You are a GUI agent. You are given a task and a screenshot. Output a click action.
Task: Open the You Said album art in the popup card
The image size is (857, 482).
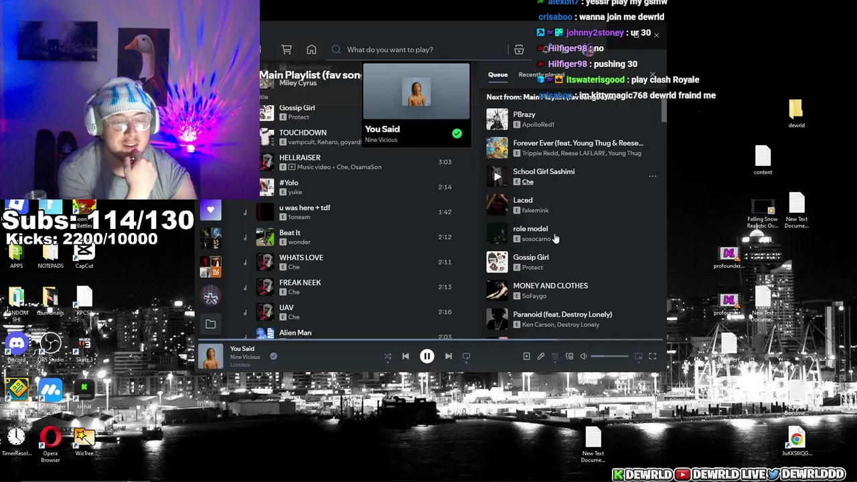click(416, 92)
